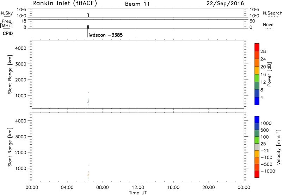Select the 'Time UT' axis title
Image resolution: width=282 pixels, height=195 pixels.
coord(138,193)
